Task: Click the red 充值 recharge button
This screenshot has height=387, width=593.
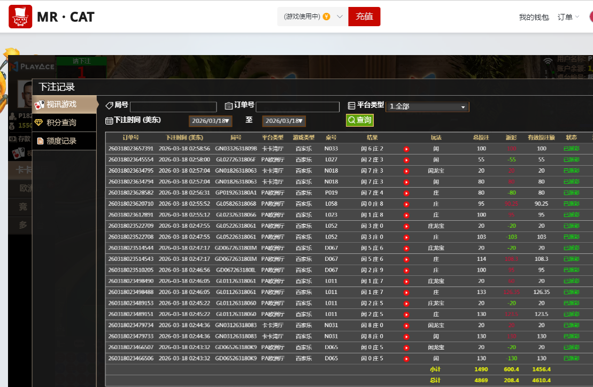Action: [364, 17]
